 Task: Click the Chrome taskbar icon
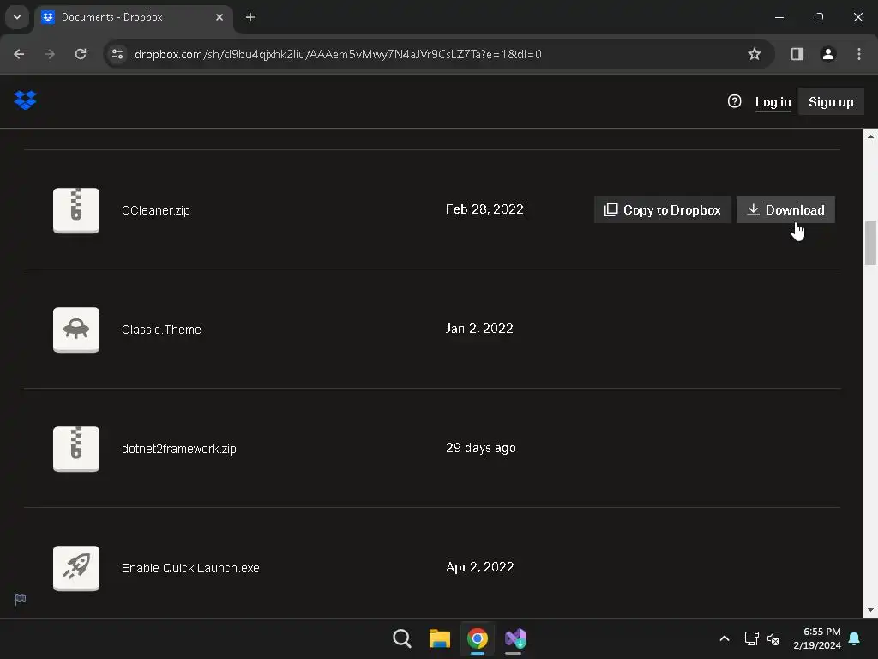pyautogui.click(x=477, y=638)
